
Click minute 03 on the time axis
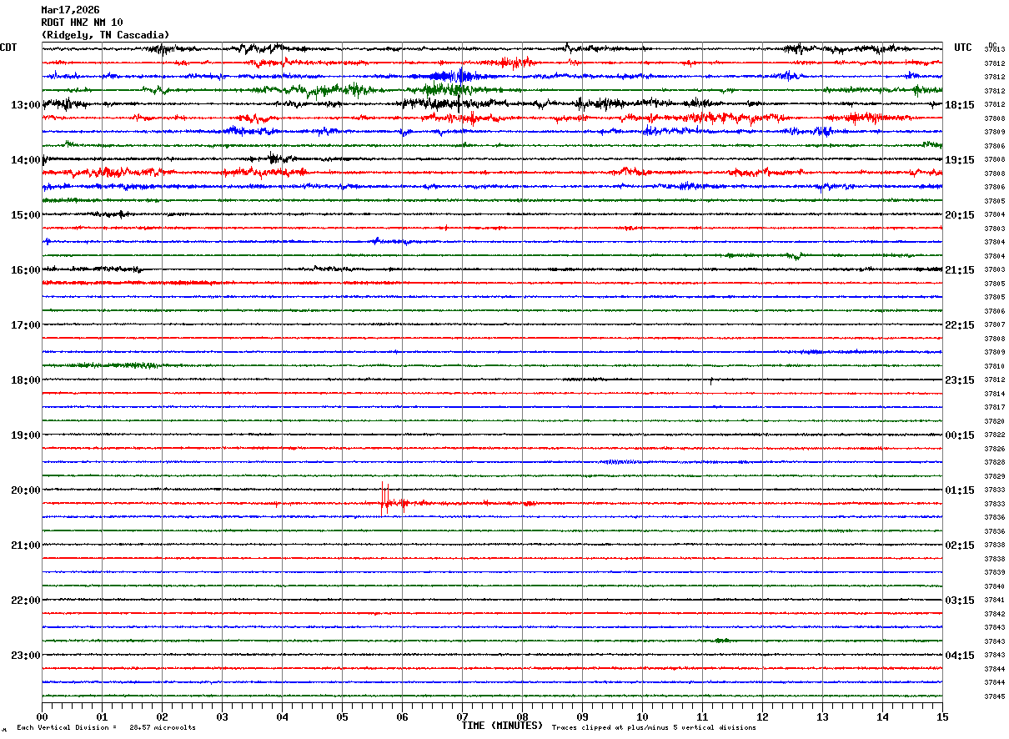pos(222,716)
